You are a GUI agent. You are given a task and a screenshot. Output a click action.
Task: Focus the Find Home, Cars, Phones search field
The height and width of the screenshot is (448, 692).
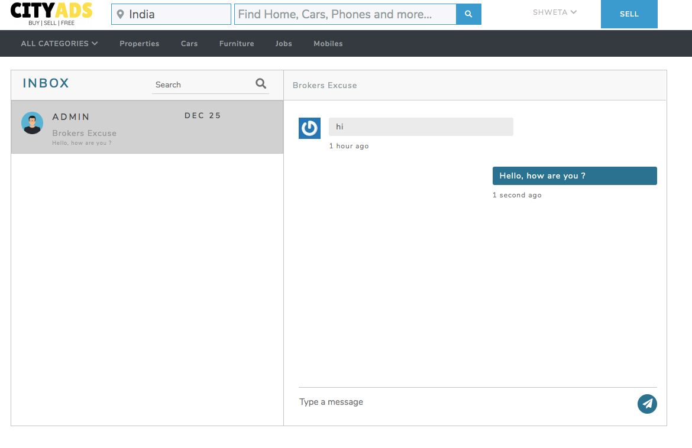[345, 14]
